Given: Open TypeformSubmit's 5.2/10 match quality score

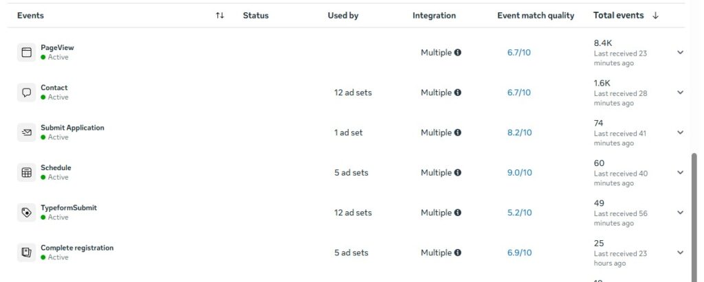Looking at the screenshot, I should (x=519, y=213).
